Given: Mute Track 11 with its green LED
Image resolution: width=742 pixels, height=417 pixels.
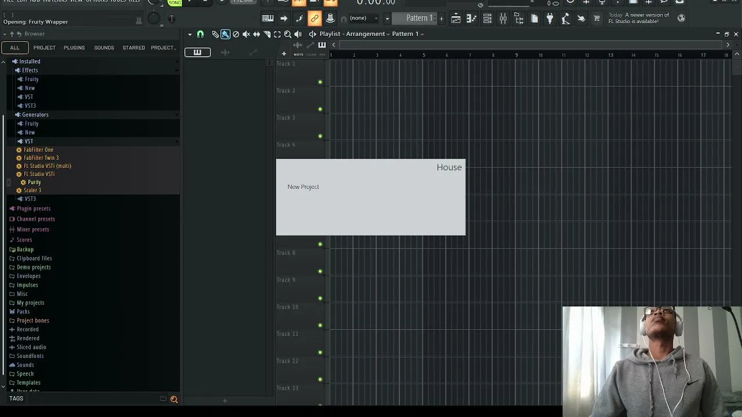Looking at the screenshot, I should (x=320, y=353).
